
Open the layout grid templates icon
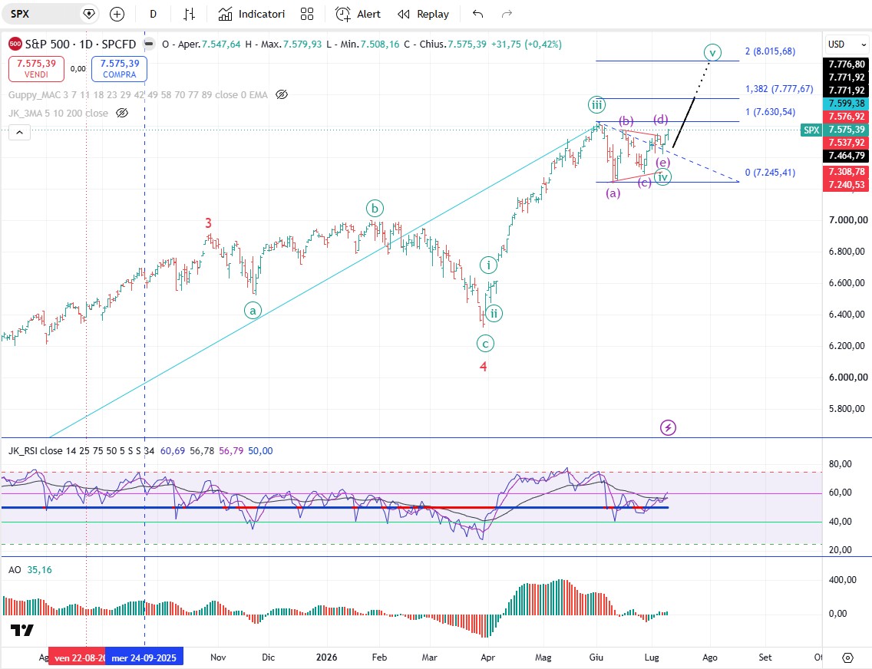307,14
